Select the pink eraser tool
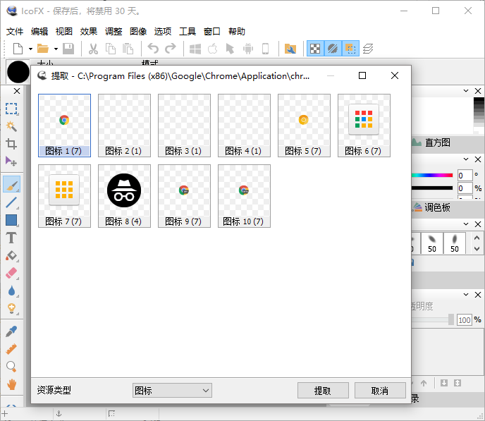Viewport: 485px width, 421px height. pos(11,274)
